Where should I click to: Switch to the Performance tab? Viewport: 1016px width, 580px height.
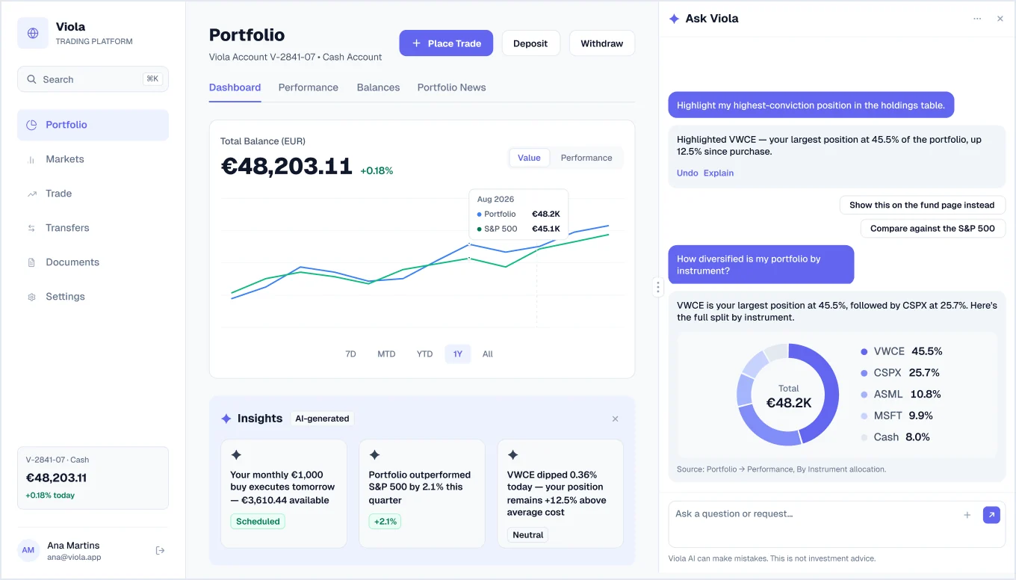[309, 87]
